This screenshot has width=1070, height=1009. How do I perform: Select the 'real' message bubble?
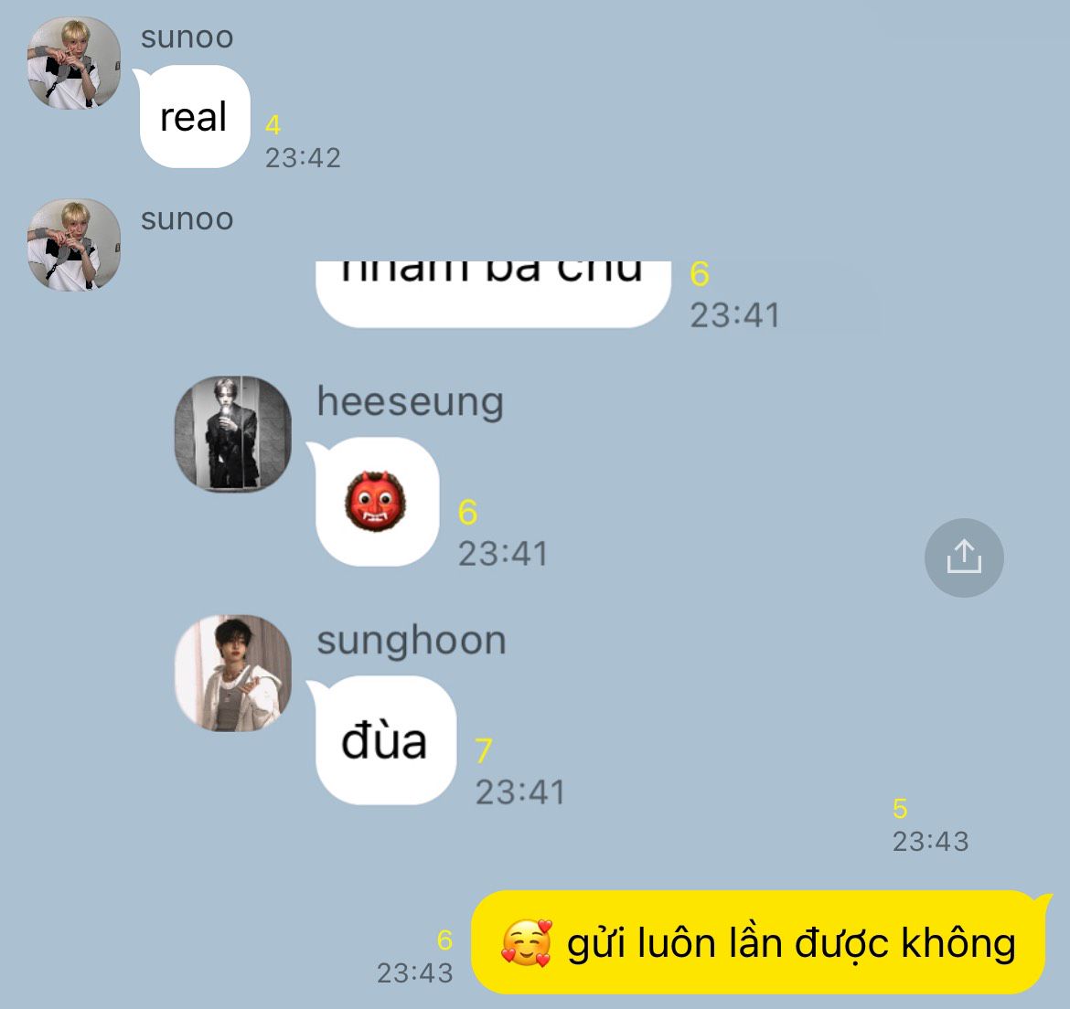(x=194, y=117)
